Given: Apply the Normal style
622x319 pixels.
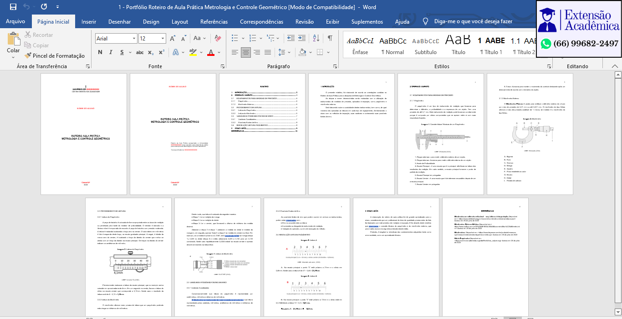Looking at the screenshot, I should (x=393, y=45).
